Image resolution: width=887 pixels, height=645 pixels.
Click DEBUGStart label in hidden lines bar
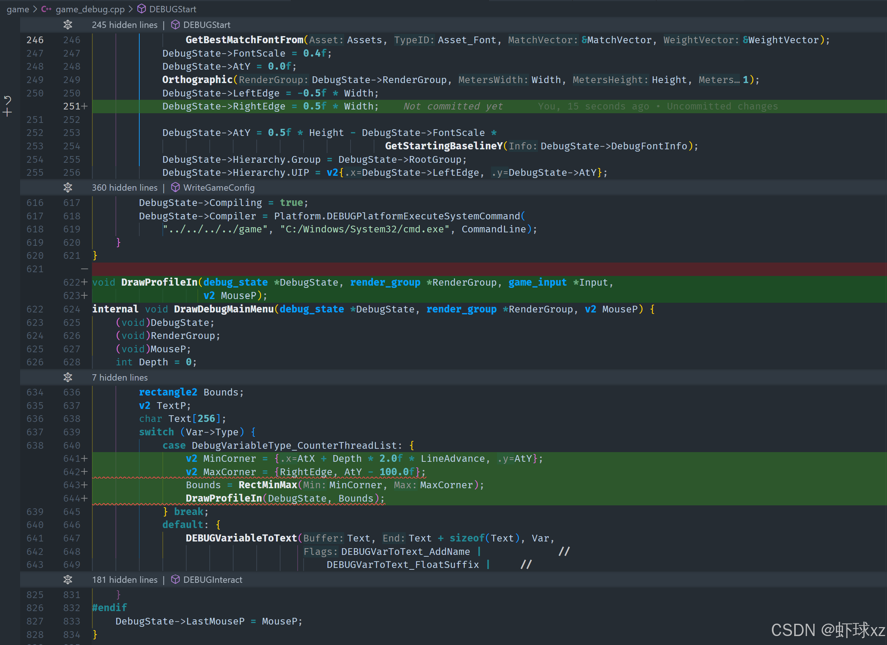[x=206, y=25]
